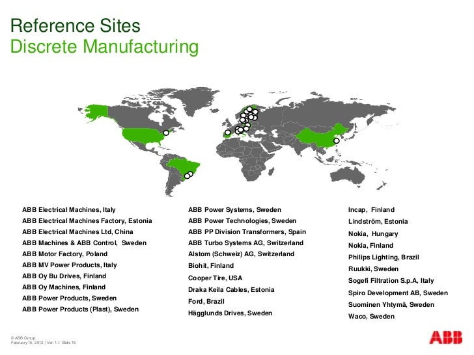The height and width of the screenshot is (355, 474).
Task: Click 'ABB Electrical Machines Ltd, China'
Action: (x=77, y=232)
